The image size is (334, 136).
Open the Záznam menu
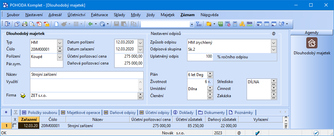[x=187, y=15]
